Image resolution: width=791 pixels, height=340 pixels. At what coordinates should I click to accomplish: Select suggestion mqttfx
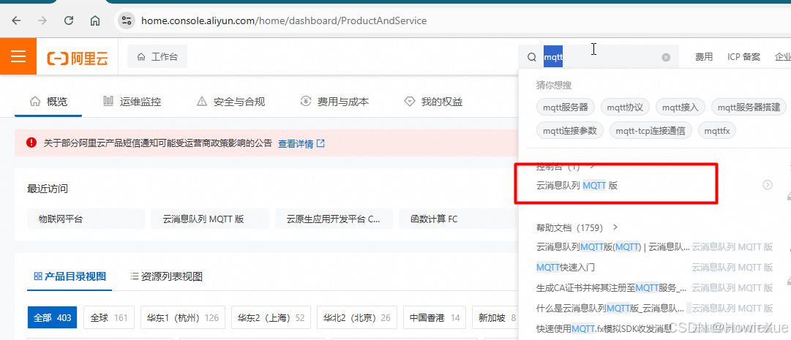[x=717, y=131]
